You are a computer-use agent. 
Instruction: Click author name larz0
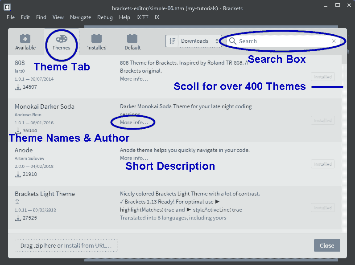click(20, 71)
